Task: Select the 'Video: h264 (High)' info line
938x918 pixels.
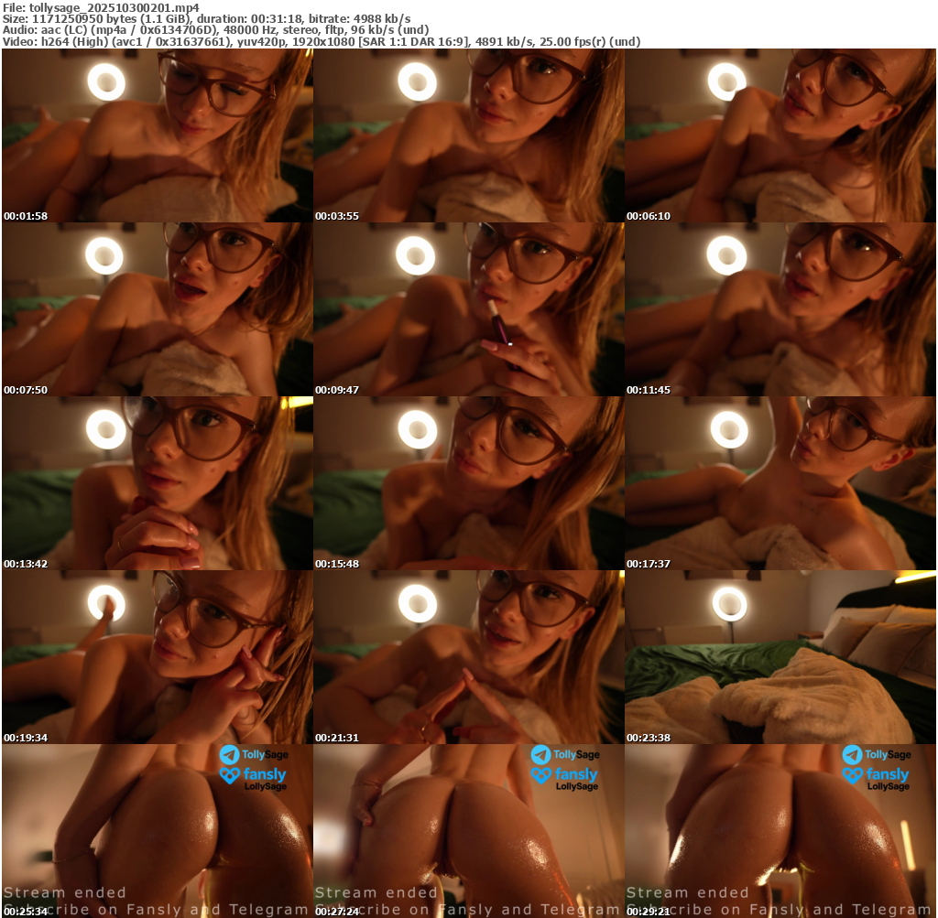Action: click(x=322, y=41)
